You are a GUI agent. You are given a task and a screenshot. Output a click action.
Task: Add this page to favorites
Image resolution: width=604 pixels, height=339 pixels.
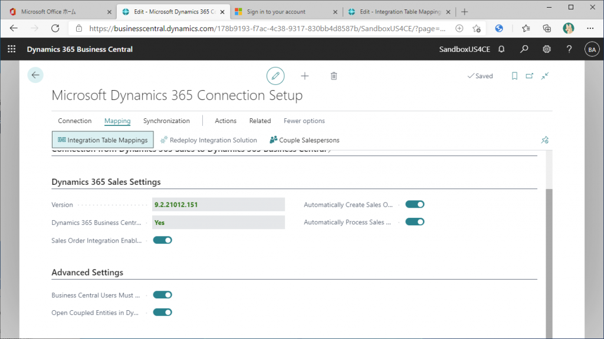click(x=477, y=28)
